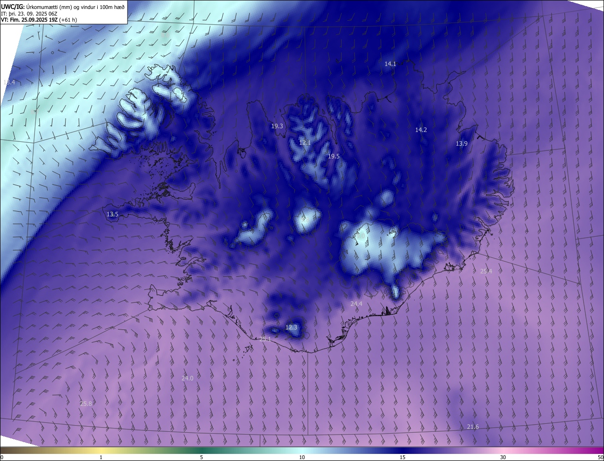Click the map value 19.3
Screen dimensions: 604x461
coord(277,126)
